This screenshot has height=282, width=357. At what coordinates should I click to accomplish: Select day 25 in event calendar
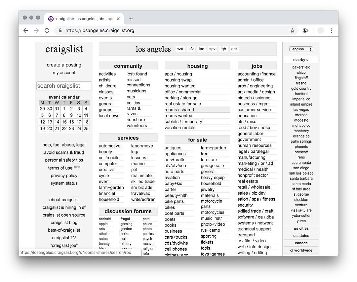tap(86, 129)
